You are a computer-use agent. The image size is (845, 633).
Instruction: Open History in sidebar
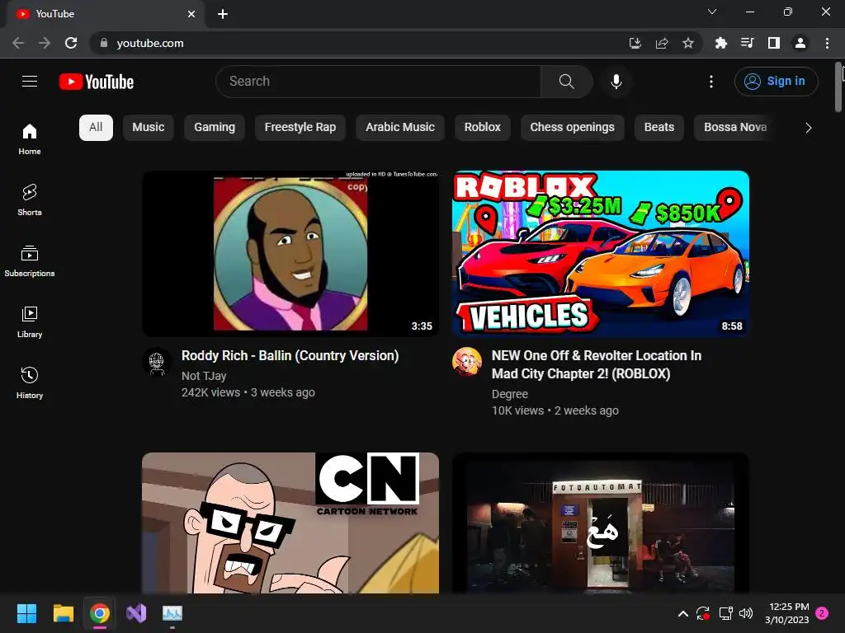point(30,382)
